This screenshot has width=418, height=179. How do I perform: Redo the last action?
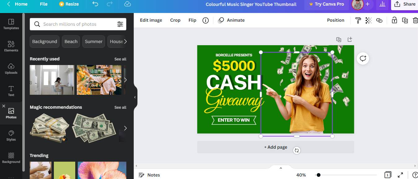pos(110,4)
